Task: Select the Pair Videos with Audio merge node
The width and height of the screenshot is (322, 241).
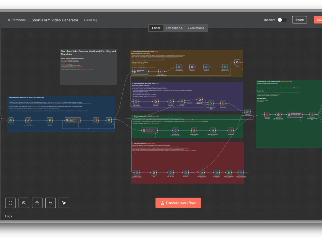Action: click(x=247, y=112)
